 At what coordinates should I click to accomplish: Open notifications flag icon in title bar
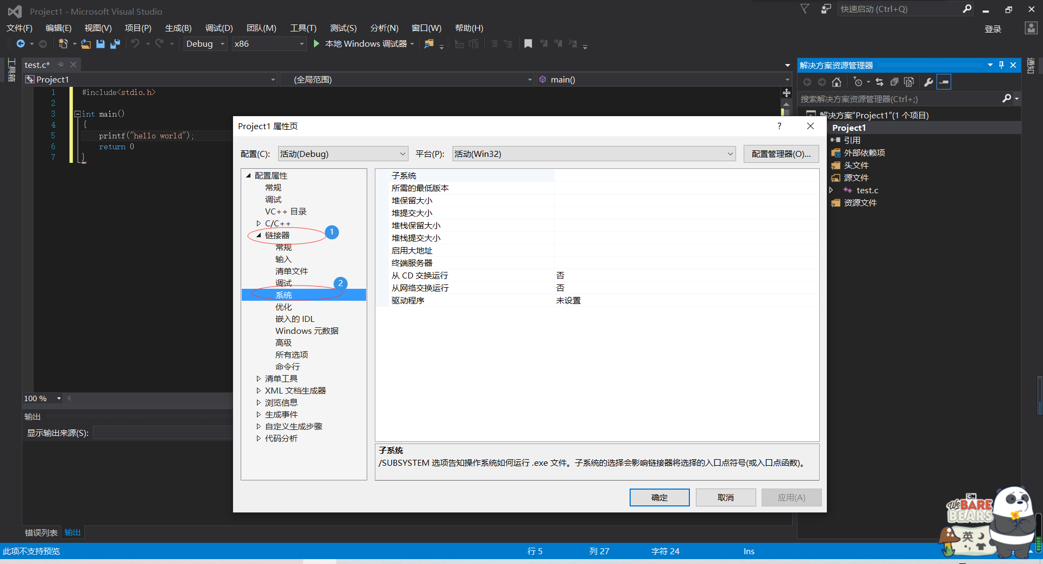[805, 9]
